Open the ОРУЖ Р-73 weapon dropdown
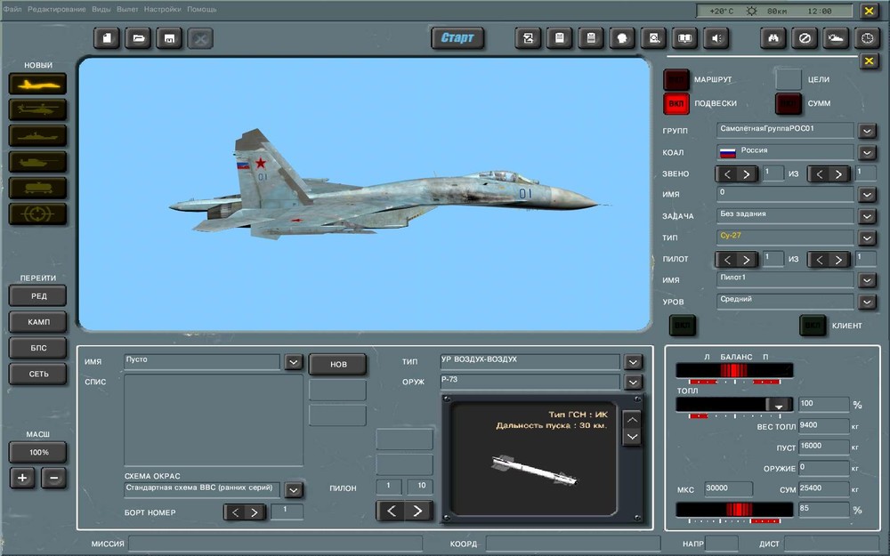This screenshot has height=556, width=890. [x=633, y=383]
